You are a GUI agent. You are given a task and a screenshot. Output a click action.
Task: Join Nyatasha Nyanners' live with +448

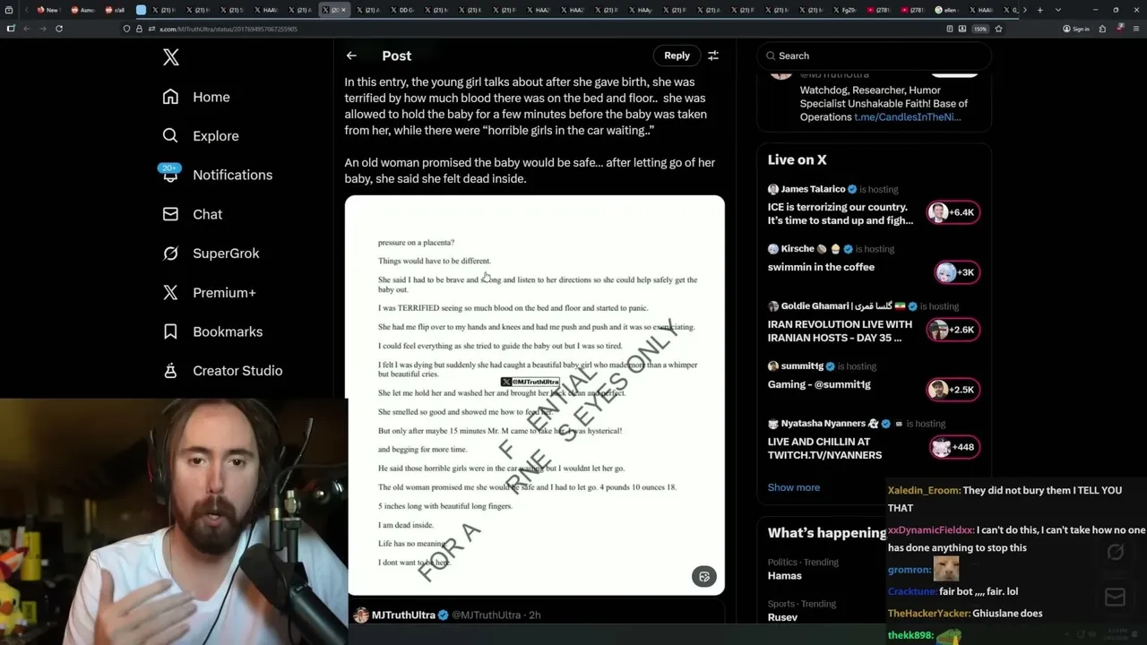(953, 447)
